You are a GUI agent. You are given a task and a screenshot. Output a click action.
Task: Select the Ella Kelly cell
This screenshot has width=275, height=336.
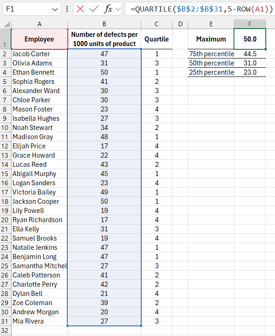39,229
